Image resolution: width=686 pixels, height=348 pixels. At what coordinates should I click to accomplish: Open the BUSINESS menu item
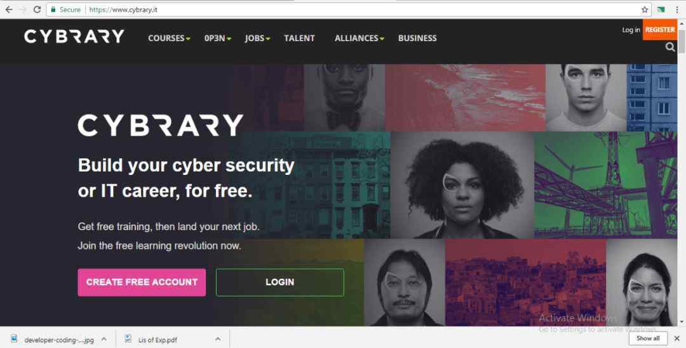(x=417, y=39)
